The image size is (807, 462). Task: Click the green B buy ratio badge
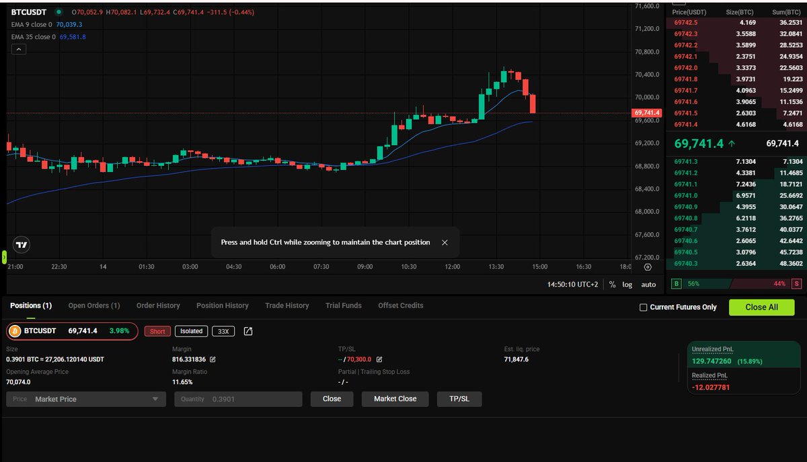(x=677, y=284)
